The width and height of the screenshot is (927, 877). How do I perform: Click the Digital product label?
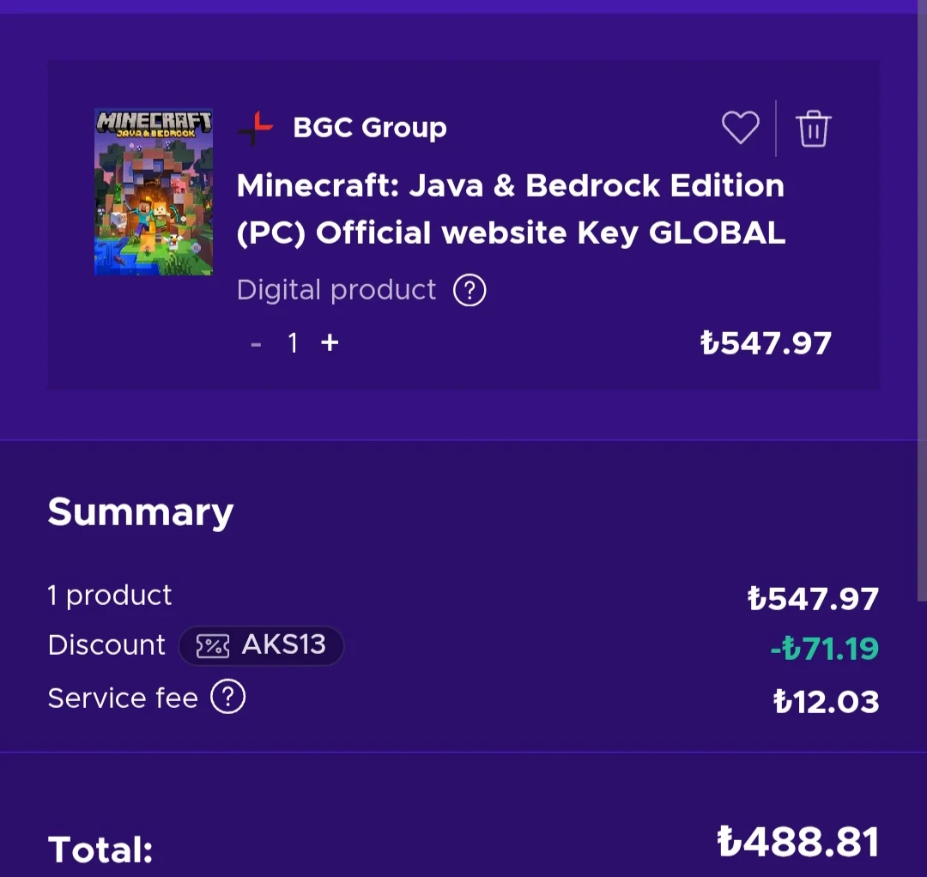tap(336, 290)
